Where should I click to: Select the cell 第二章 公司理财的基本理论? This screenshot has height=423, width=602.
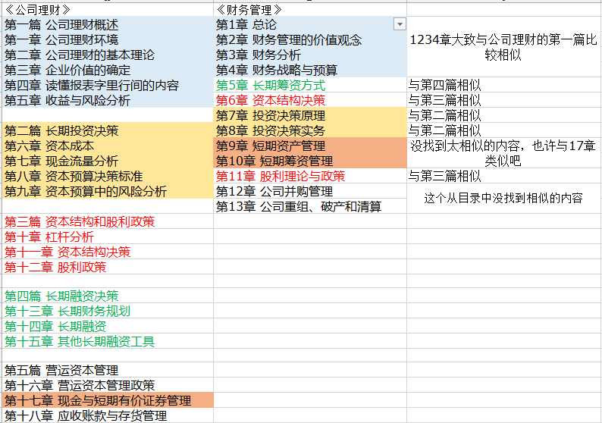coord(108,55)
